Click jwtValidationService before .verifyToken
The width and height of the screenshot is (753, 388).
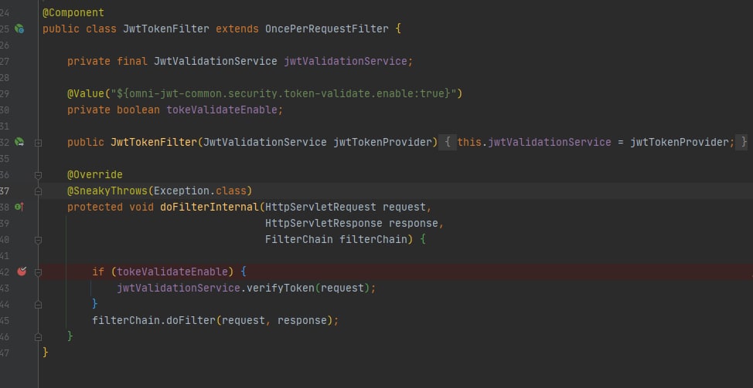(x=178, y=288)
